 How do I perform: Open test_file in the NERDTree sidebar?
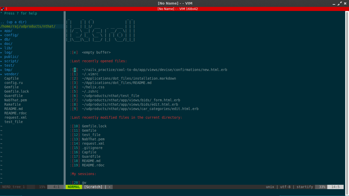[14, 122]
